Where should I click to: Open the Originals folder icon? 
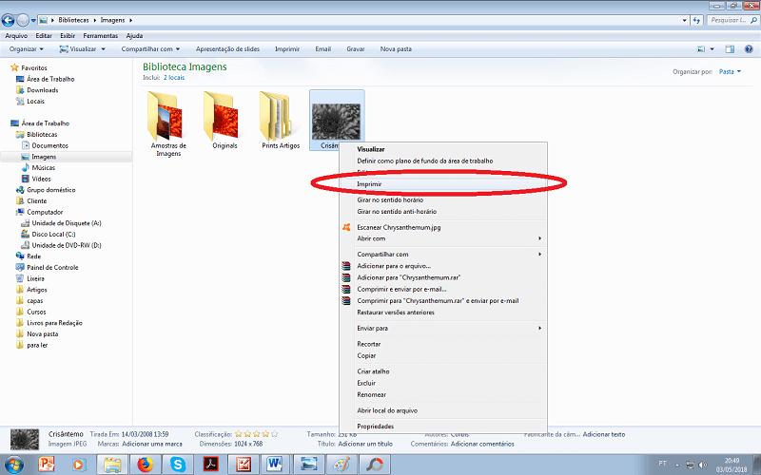pyautogui.click(x=224, y=117)
